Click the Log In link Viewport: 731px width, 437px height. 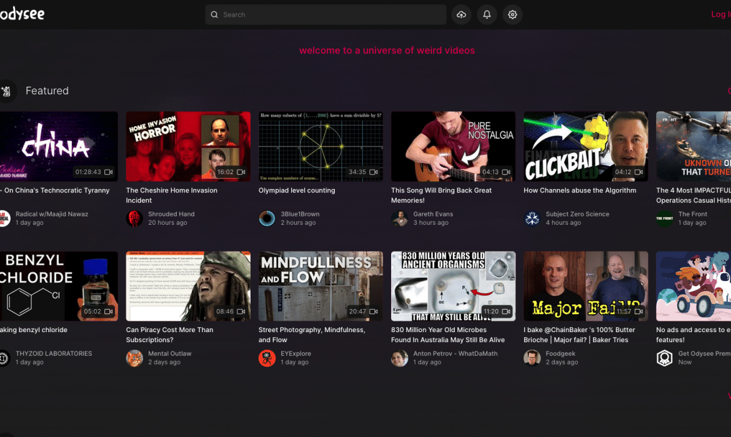coord(720,14)
